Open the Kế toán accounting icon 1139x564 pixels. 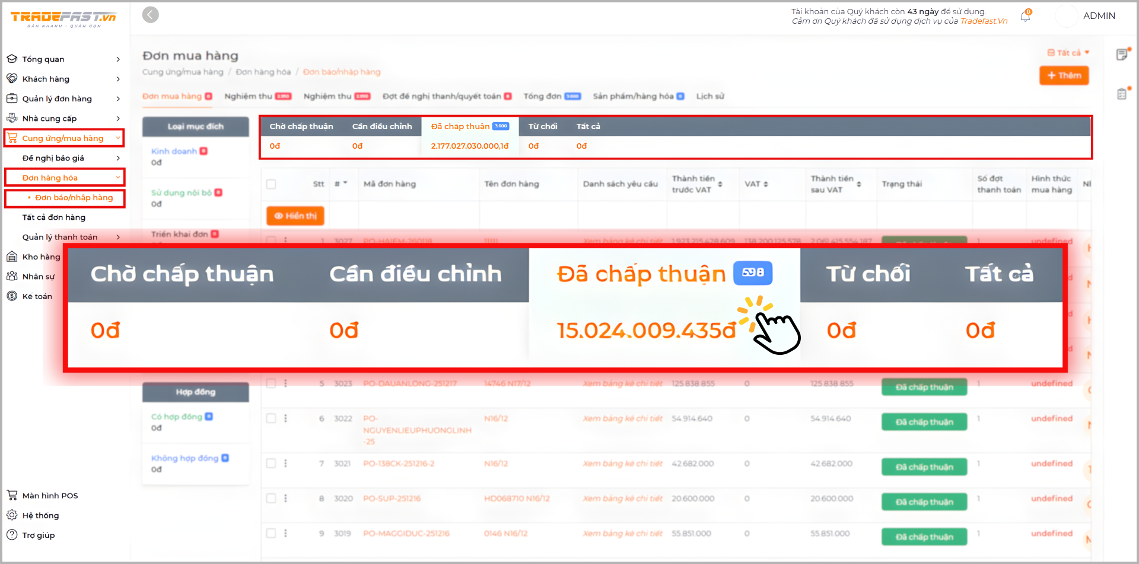coord(12,296)
